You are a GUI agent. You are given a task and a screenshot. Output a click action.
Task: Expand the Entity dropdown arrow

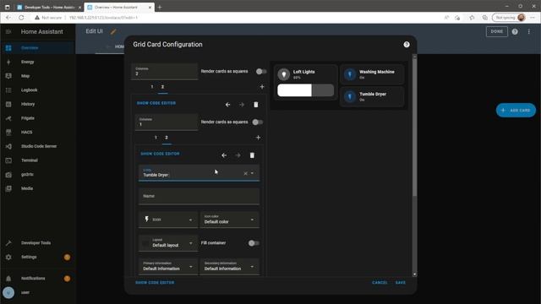[252, 173]
